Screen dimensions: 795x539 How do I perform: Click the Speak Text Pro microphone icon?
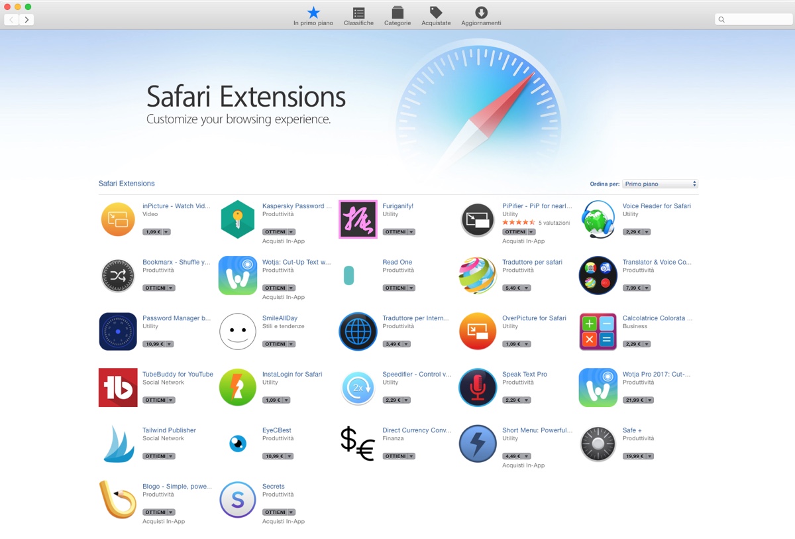coord(478,387)
